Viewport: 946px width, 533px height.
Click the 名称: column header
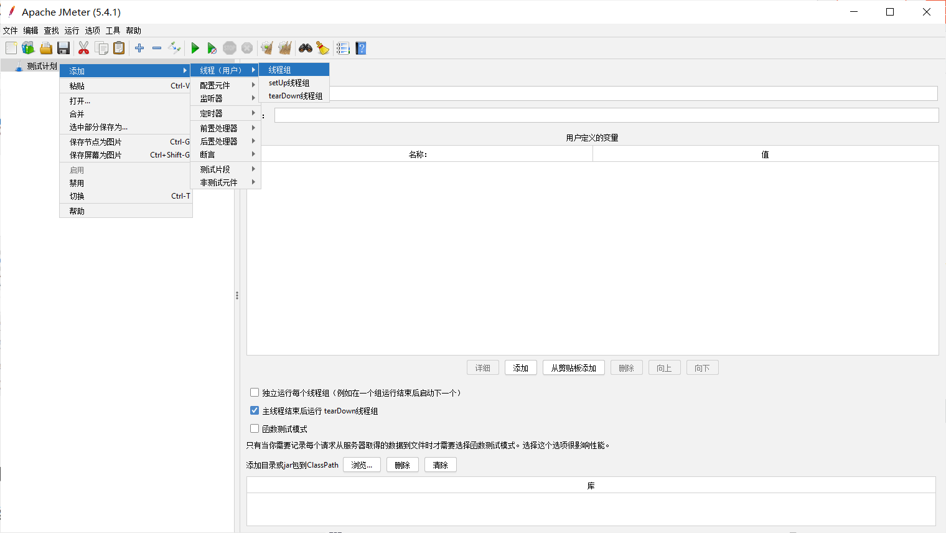click(419, 154)
